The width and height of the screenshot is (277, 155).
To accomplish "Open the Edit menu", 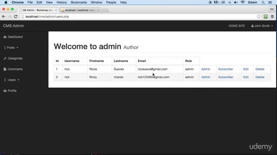I will (x=39, y=2).
